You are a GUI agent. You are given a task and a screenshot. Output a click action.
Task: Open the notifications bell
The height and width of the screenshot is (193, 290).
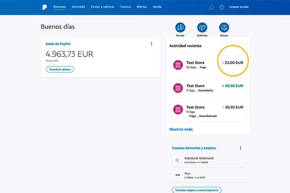pos(211,7)
